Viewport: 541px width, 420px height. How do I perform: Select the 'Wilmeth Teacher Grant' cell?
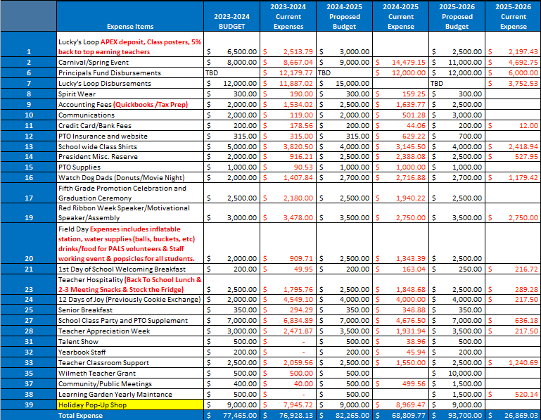130,373
